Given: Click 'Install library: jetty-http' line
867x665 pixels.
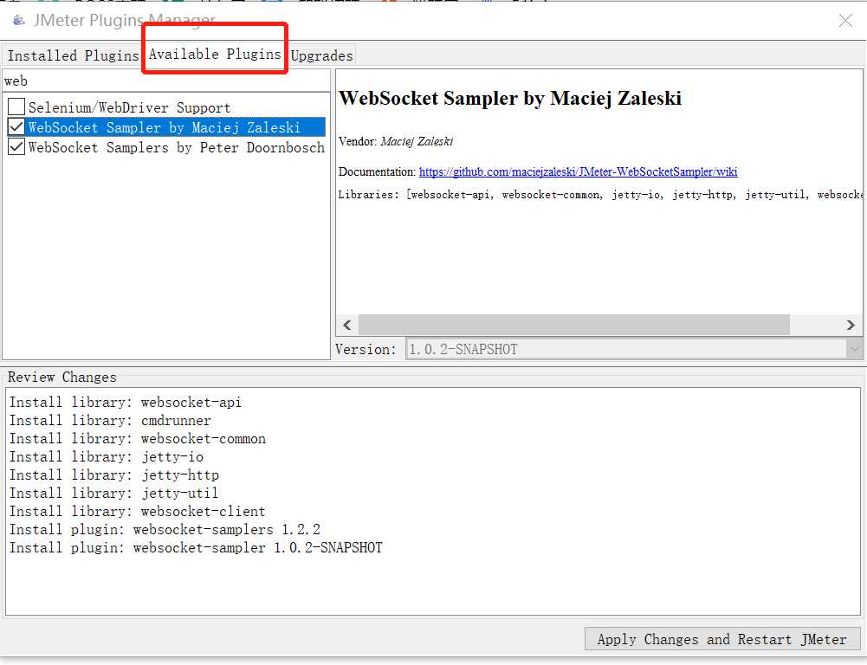Looking at the screenshot, I should (x=114, y=475).
